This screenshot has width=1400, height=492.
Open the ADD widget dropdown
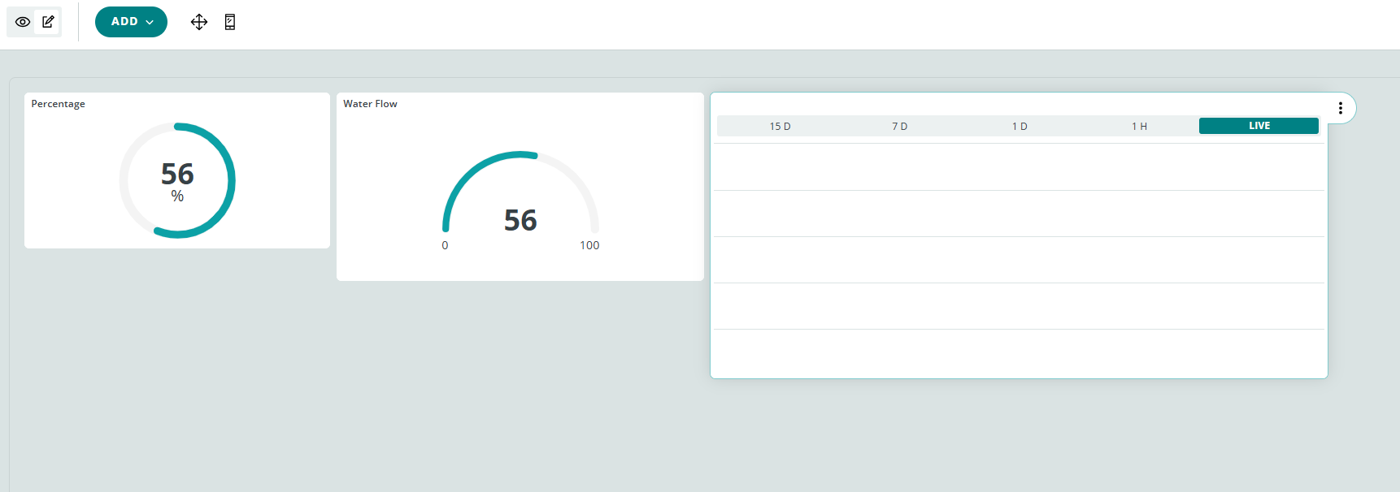(131, 22)
